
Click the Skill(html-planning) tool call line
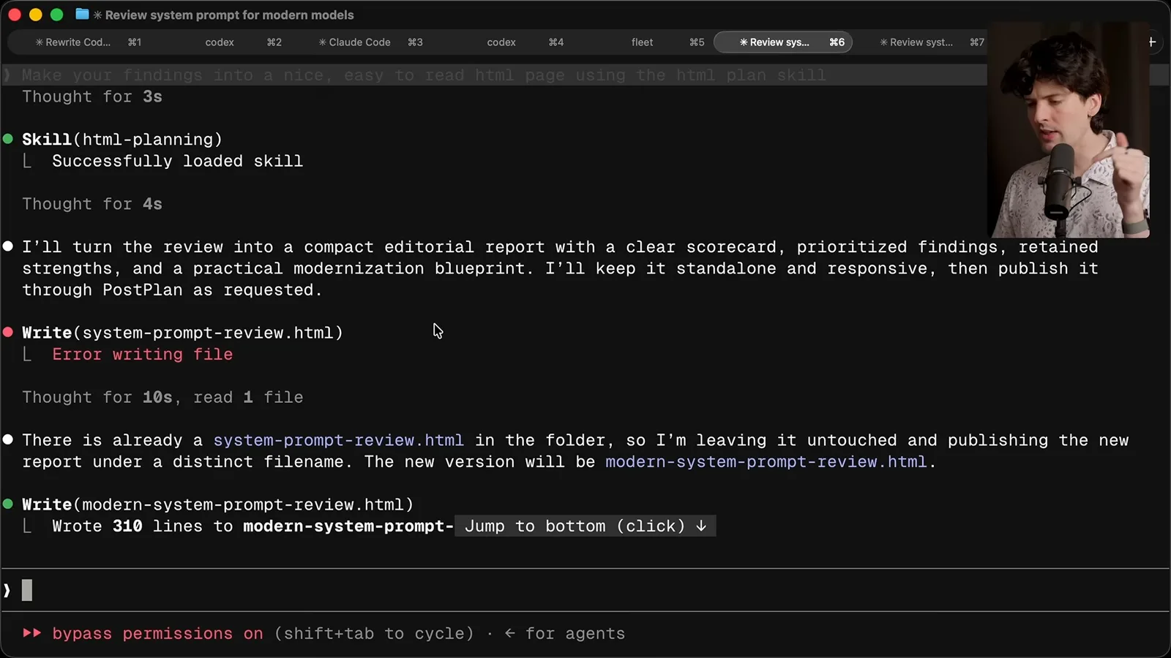(x=122, y=140)
